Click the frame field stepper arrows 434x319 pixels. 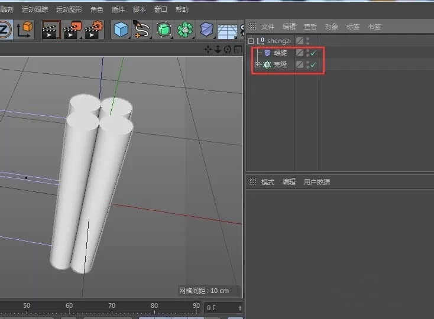[x=240, y=308]
